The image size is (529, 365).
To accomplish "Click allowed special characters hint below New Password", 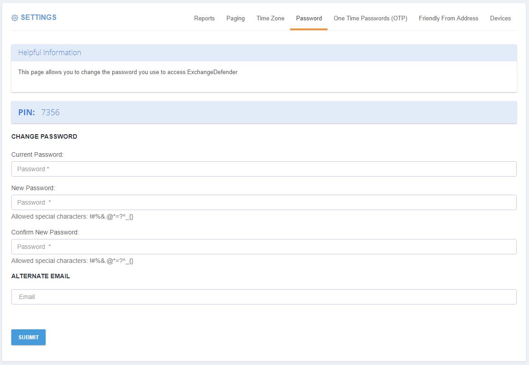I will tap(72, 216).
